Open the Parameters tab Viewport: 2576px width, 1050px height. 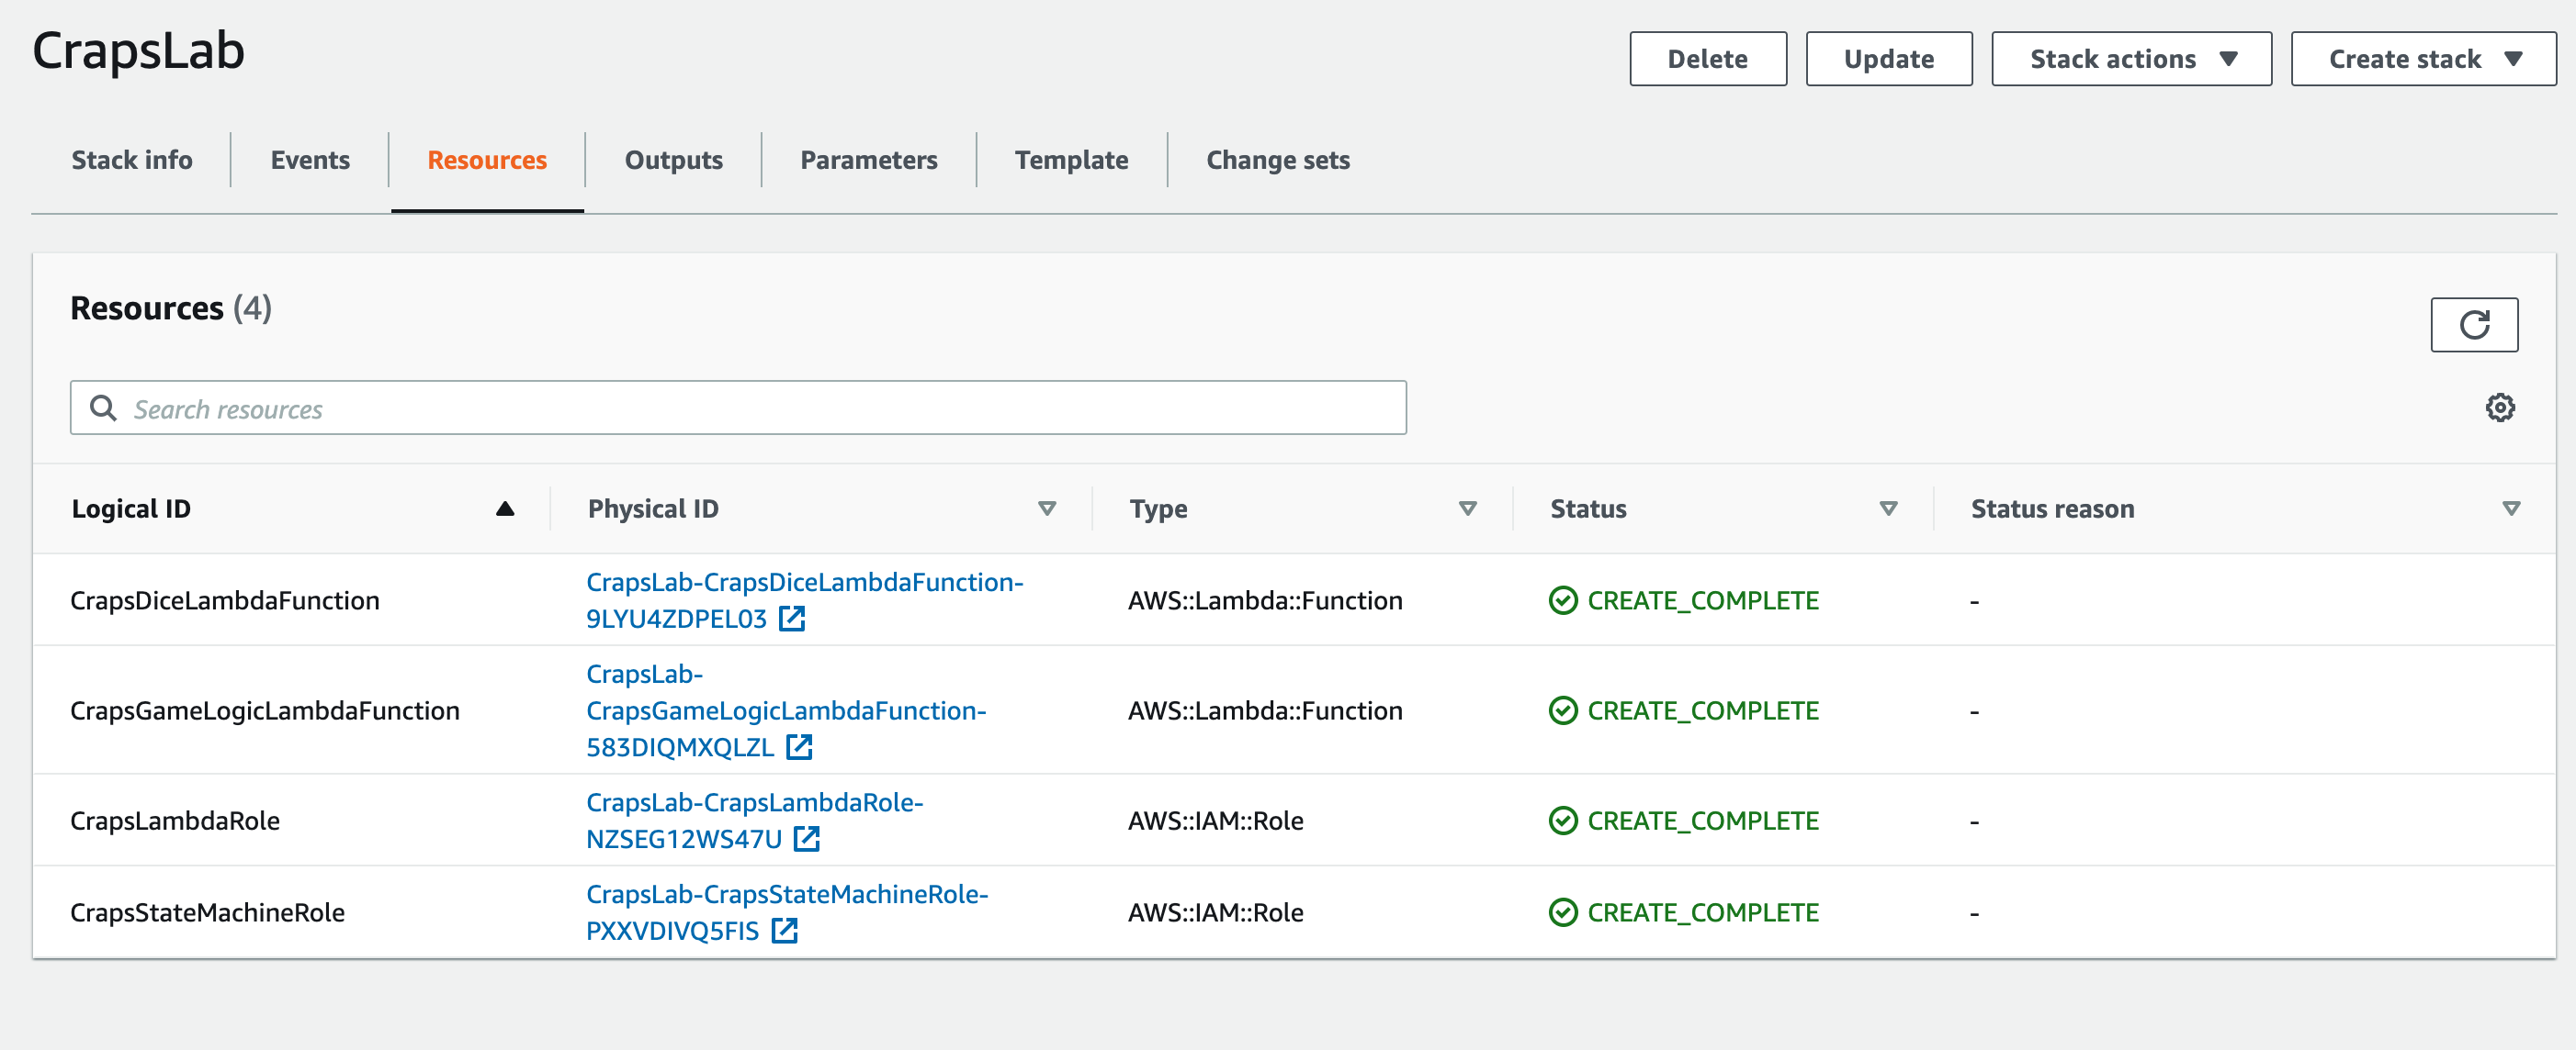pyautogui.click(x=869, y=160)
